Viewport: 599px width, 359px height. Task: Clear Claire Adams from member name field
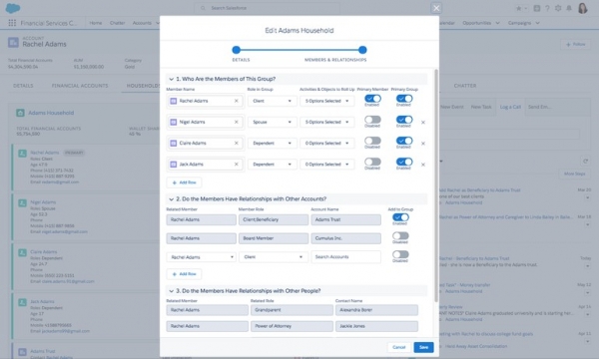click(236, 143)
